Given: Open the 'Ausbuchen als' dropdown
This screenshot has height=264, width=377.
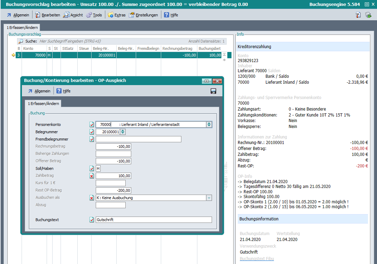Looking at the screenshot, I should (x=209, y=198).
